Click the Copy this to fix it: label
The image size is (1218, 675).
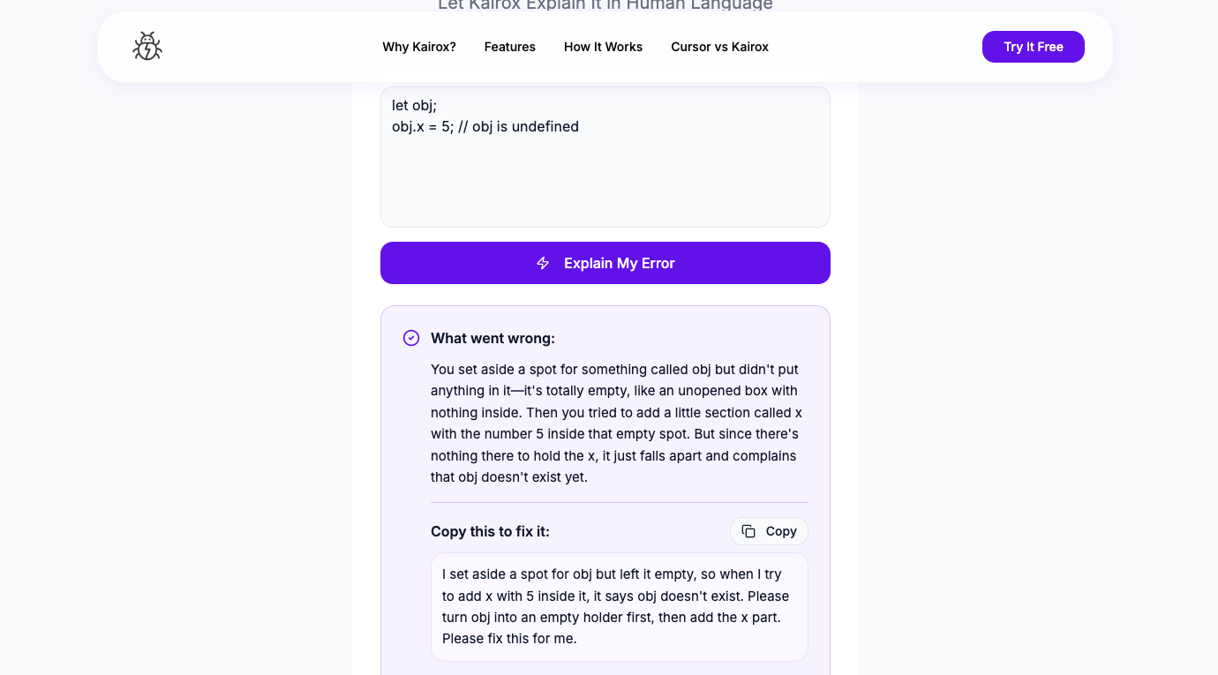click(490, 531)
